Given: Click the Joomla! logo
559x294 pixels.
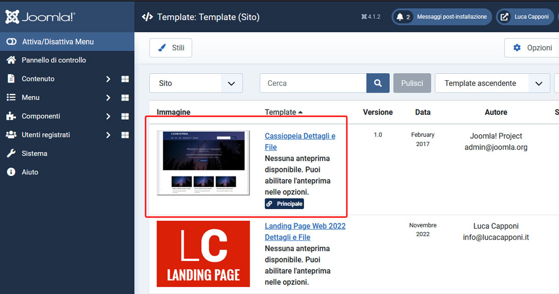Looking at the screenshot, I should (40, 17).
